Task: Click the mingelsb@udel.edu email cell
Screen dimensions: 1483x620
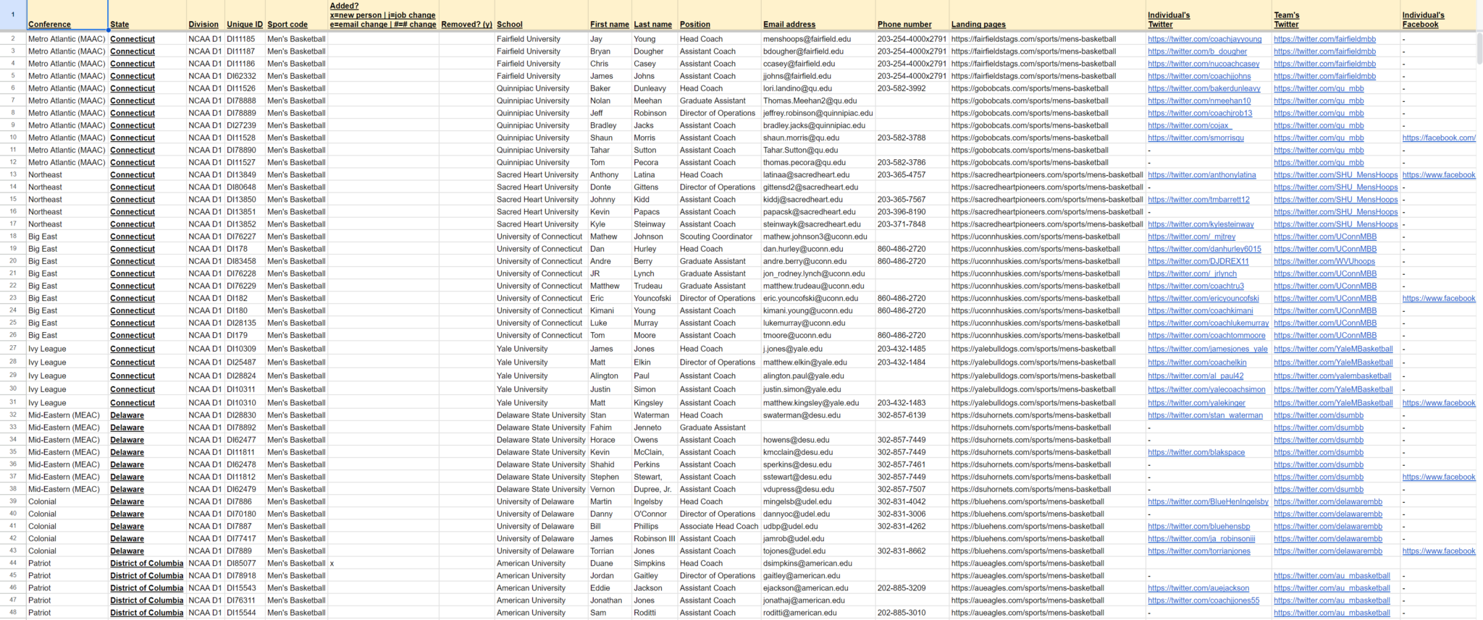Action: (x=818, y=501)
